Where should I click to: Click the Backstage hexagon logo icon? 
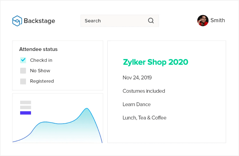point(17,21)
